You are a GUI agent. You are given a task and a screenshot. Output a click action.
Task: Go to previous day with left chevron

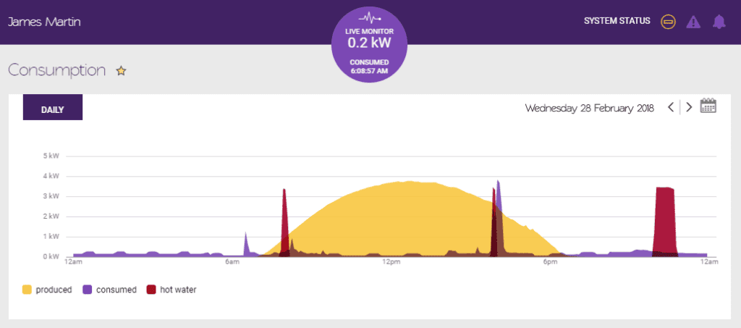coord(671,107)
